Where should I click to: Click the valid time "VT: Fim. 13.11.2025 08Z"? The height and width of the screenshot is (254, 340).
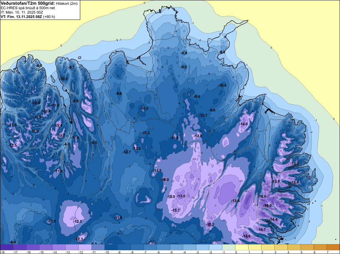21,17
